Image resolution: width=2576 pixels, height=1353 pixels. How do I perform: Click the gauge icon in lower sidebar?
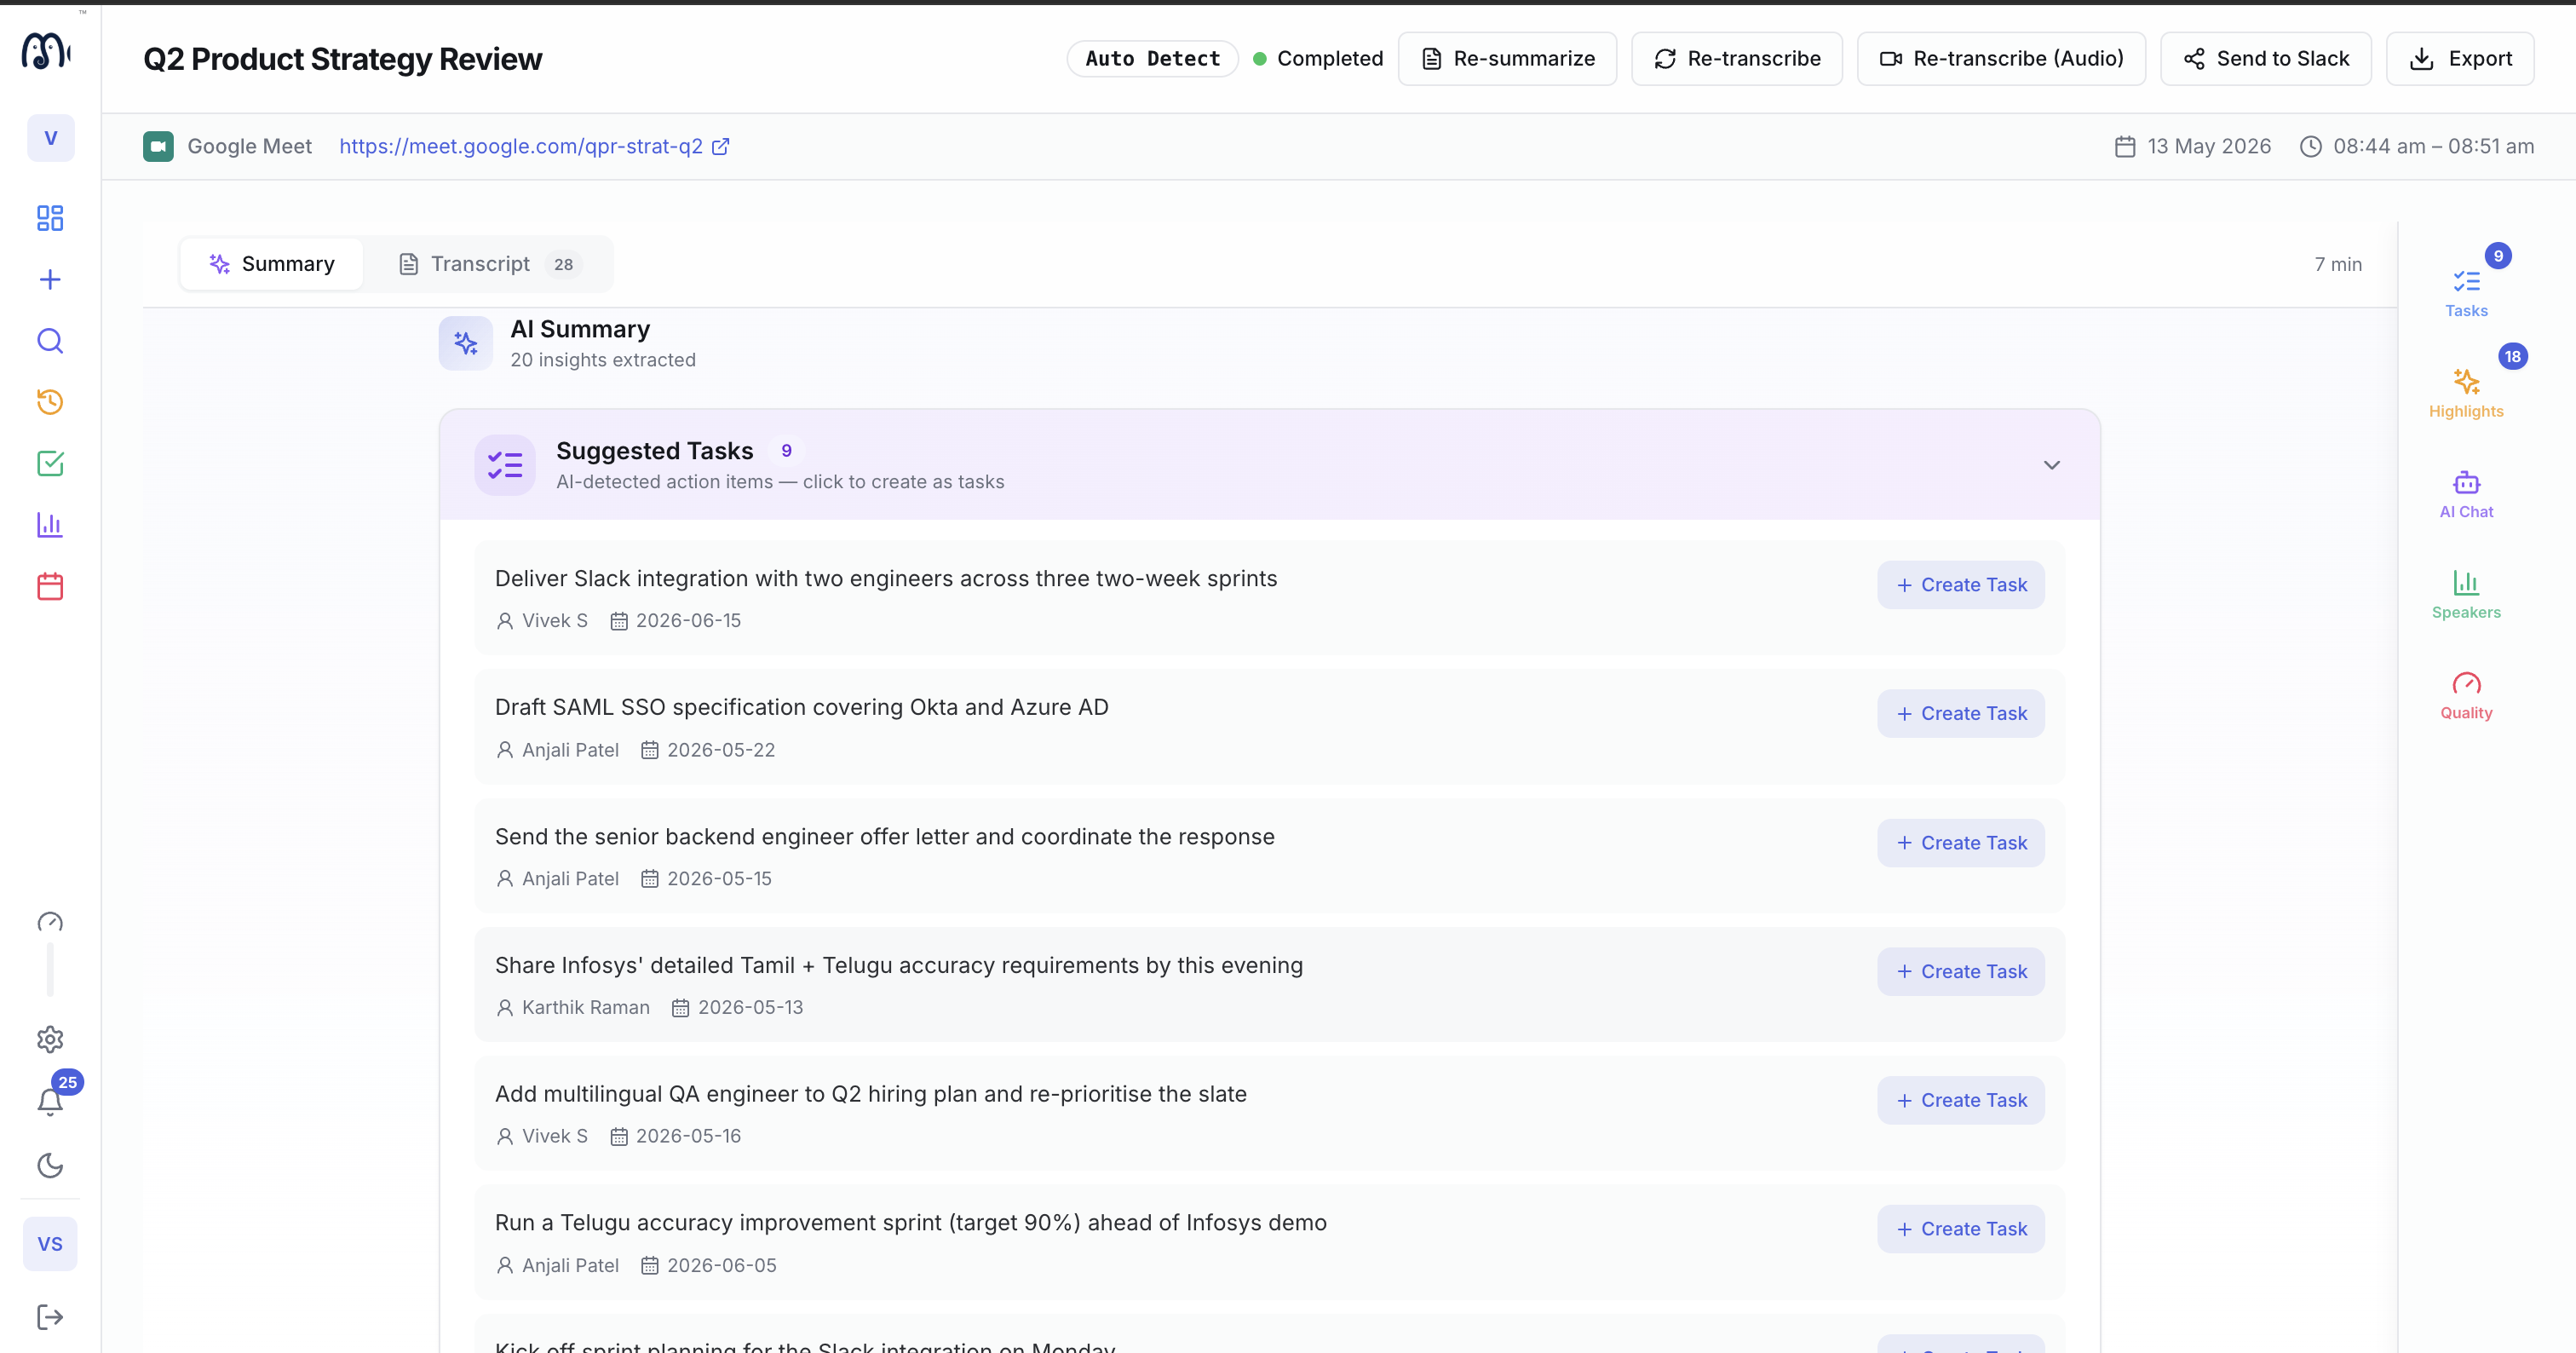(x=50, y=922)
